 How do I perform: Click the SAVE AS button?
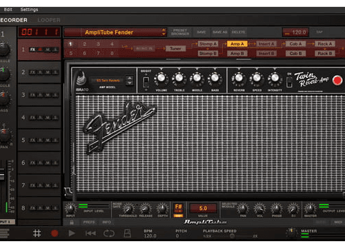219,32
